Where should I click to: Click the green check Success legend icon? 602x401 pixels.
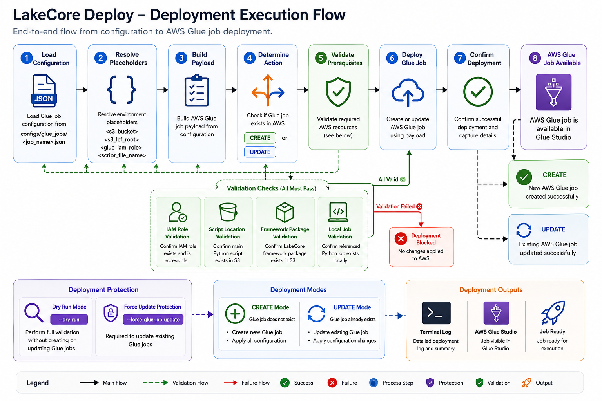click(285, 383)
